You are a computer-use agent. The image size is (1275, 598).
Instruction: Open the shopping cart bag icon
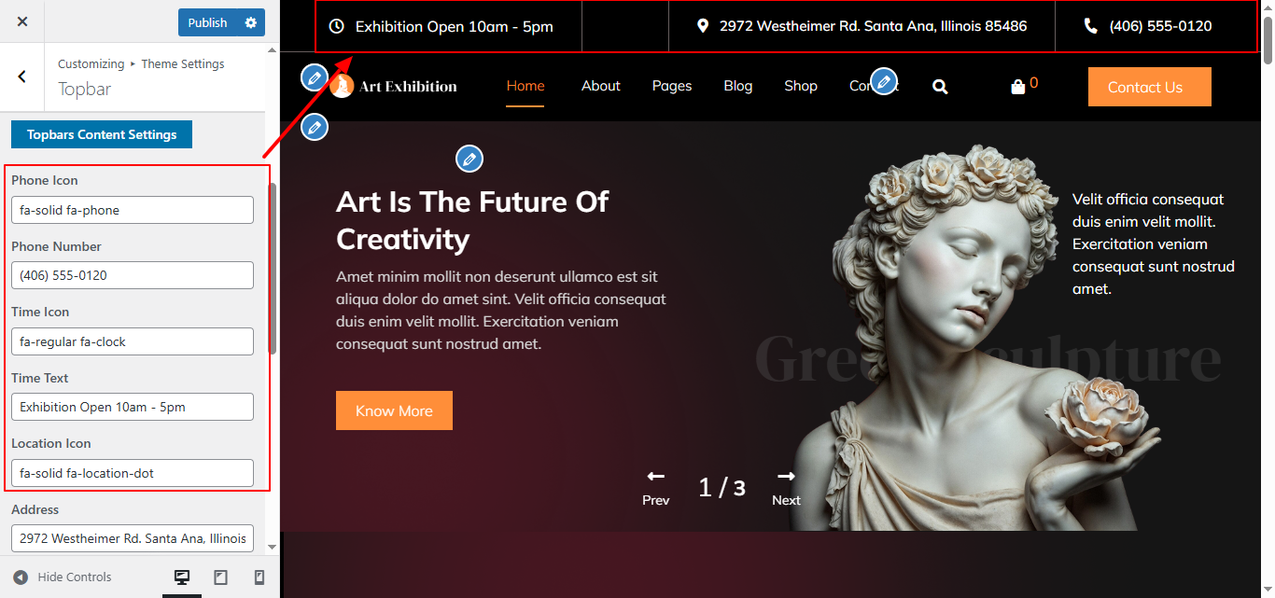click(x=1017, y=87)
